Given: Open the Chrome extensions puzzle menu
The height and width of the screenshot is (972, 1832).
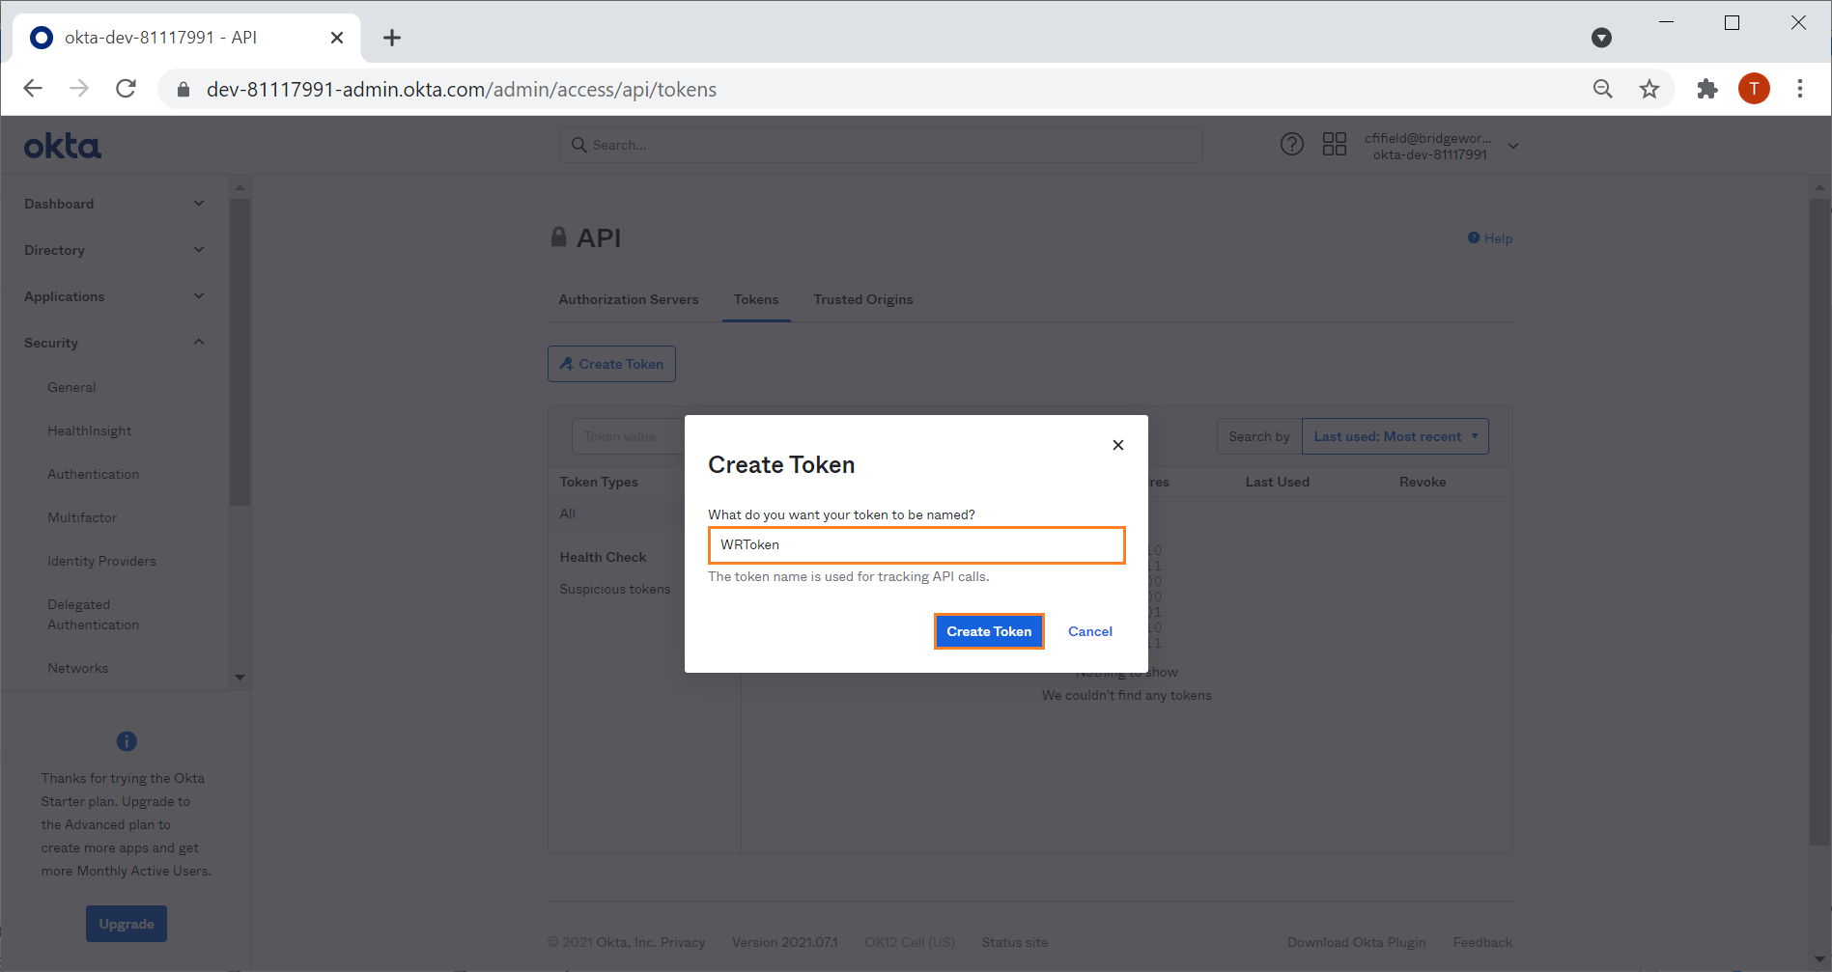Looking at the screenshot, I should coord(1707,89).
